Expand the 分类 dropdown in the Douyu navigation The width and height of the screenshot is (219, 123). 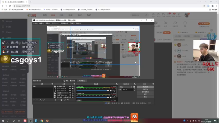point(62,15)
